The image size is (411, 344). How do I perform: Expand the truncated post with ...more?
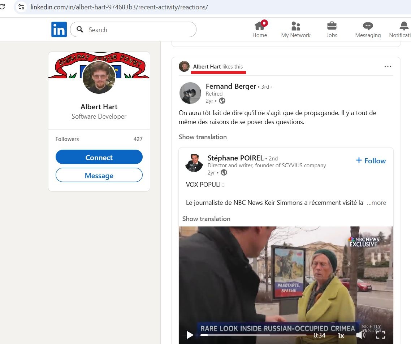376,203
